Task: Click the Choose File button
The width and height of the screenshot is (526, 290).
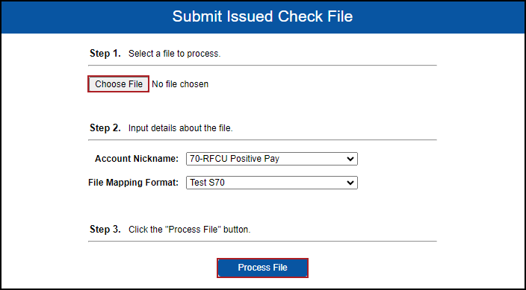Action: tap(118, 84)
